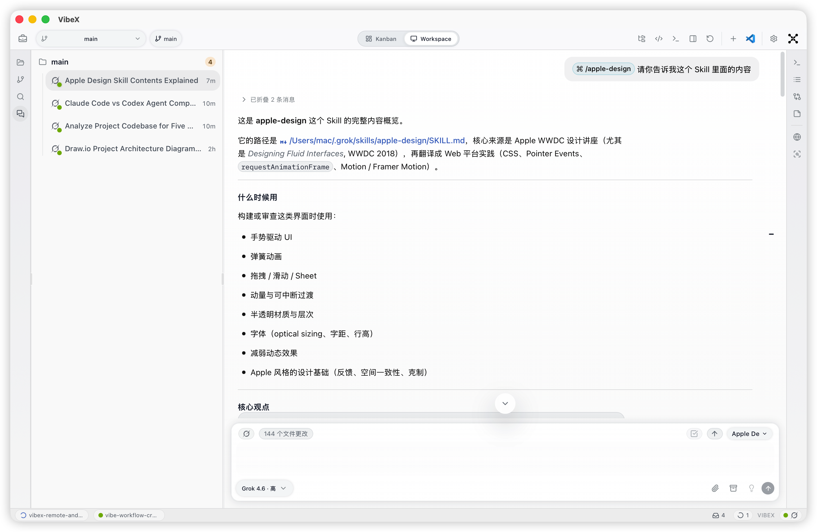Click the minimap dash marker

[x=771, y=234]
